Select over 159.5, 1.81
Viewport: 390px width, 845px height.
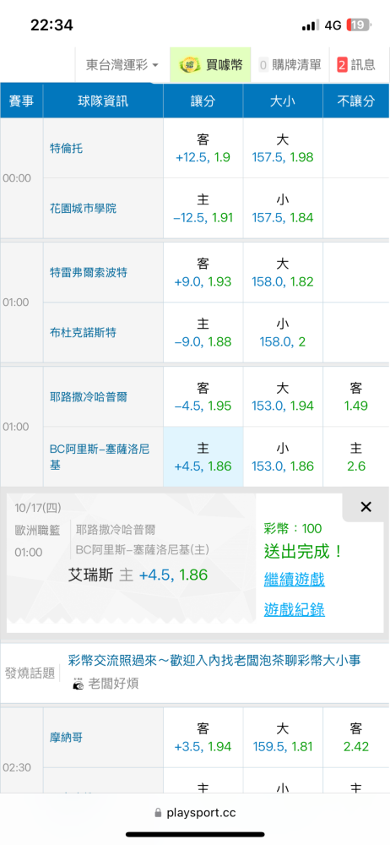point(283,738)
